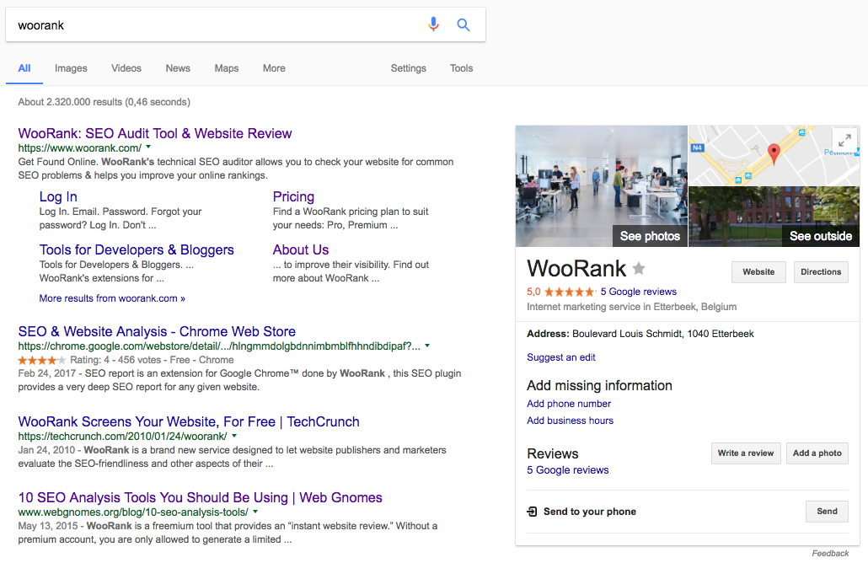Screen dimensions: 868x563
Task: Click the map thumbnail in knowledge panel
Action: [x=774, y=156]
